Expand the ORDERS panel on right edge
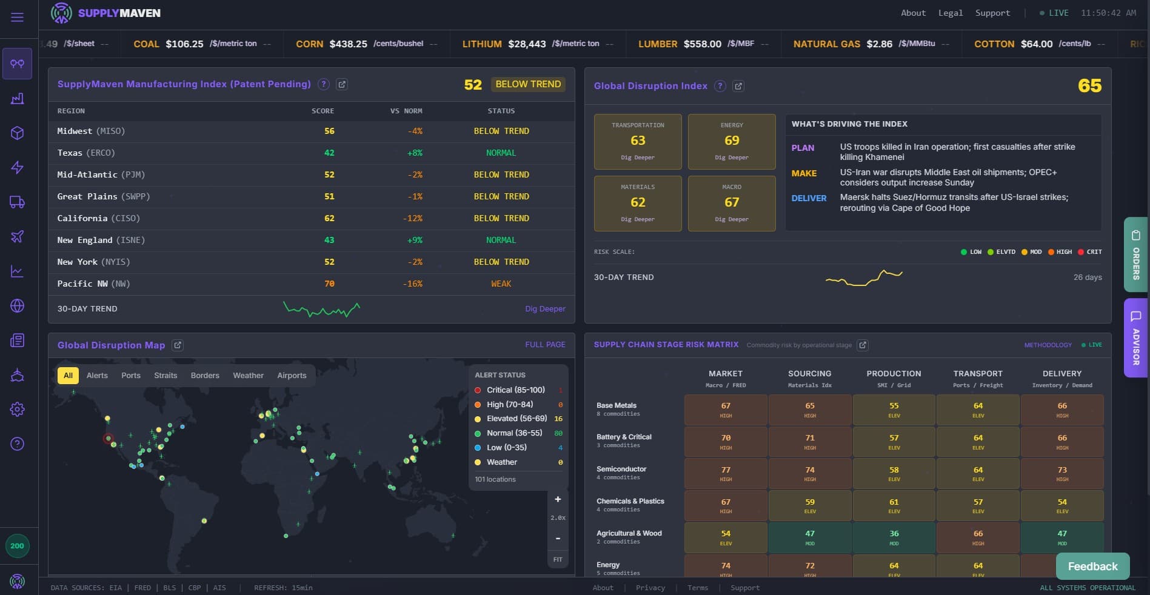Screen dimensions: 1150x595 click(1135, 254)
